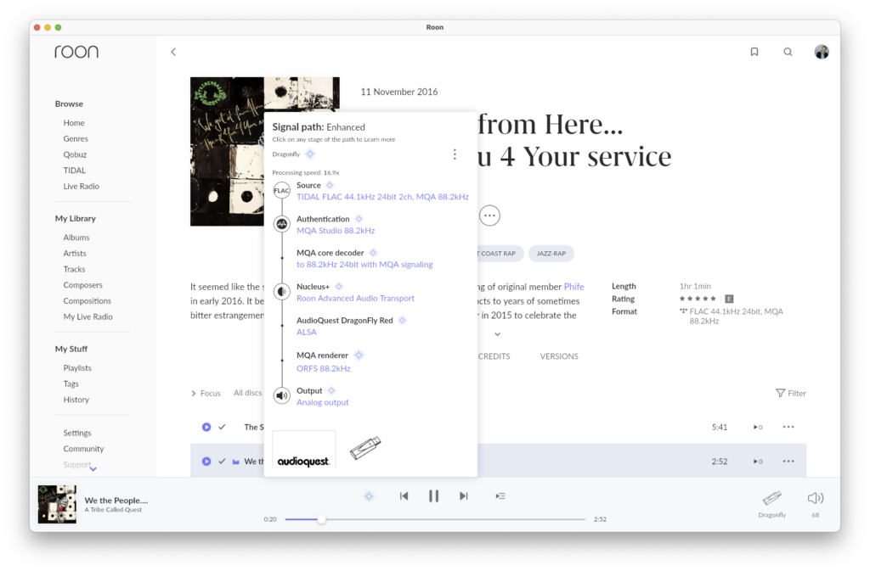
Task: Play the 5:41 track via play icon
Action: tap(206, 427)
